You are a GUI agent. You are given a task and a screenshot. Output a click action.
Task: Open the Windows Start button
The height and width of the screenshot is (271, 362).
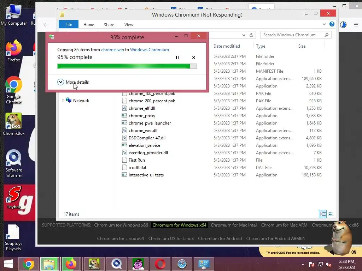click(8, 264)
